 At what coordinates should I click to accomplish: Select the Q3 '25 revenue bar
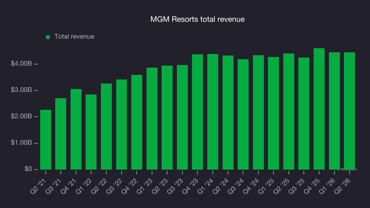click(304, 114)
